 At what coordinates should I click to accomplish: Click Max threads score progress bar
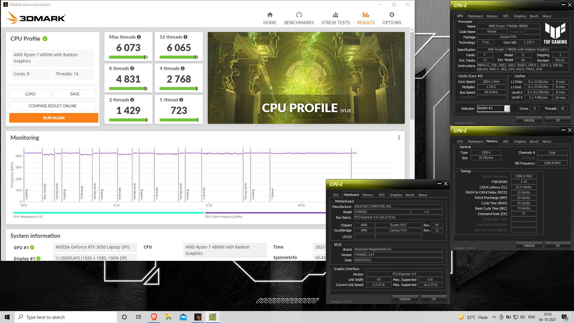(128, 57)
